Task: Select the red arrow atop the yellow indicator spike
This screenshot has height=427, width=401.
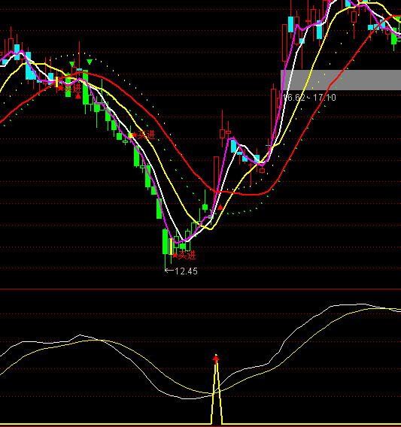Action: click(x=216, y=359)
